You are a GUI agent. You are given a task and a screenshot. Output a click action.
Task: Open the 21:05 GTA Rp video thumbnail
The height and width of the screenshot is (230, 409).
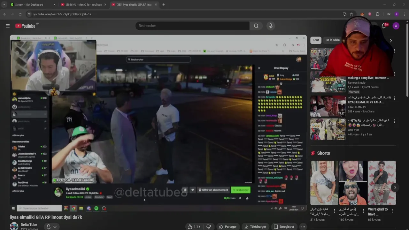[x=328, y=129]
